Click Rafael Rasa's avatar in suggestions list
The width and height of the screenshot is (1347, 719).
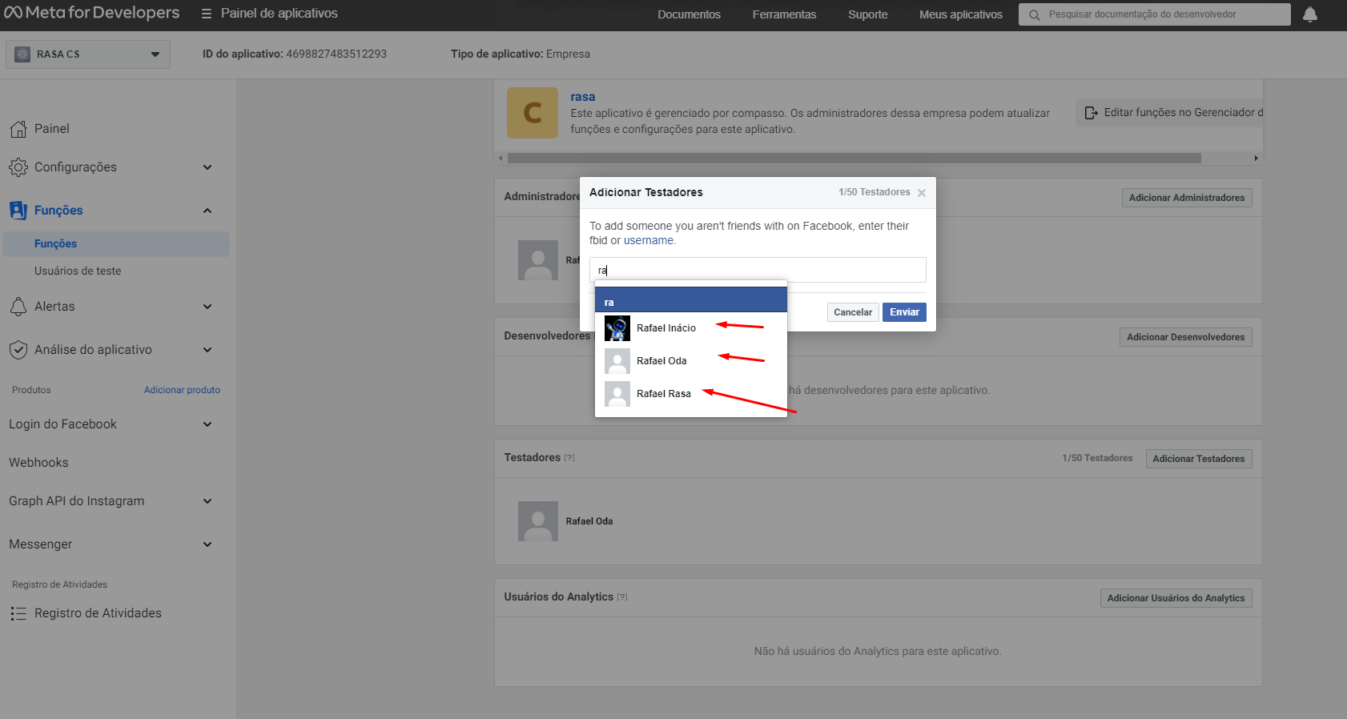[617, 394]
